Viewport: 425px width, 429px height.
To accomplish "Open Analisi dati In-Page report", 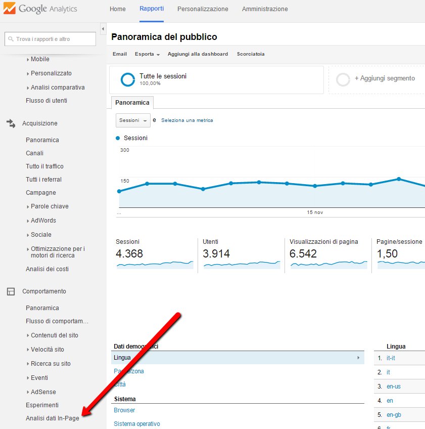I will tap(53, 418).
